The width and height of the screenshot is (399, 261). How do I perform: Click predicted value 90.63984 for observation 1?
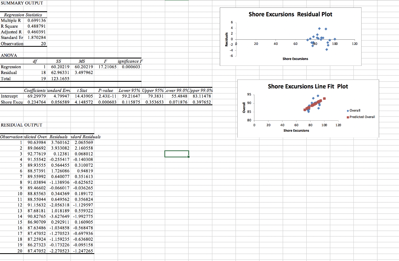pyautogui.click(x=37, y=143)
